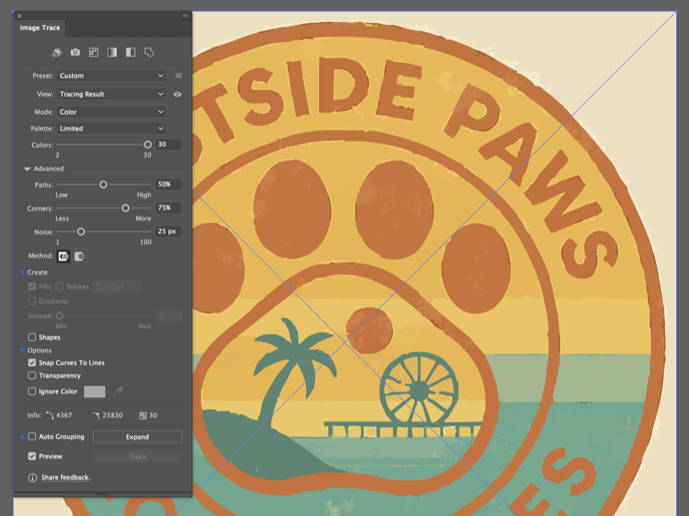Viewport: 689px width, 516px height.
Task: Apply the Low Color preset icon
Action: [93, 52]
